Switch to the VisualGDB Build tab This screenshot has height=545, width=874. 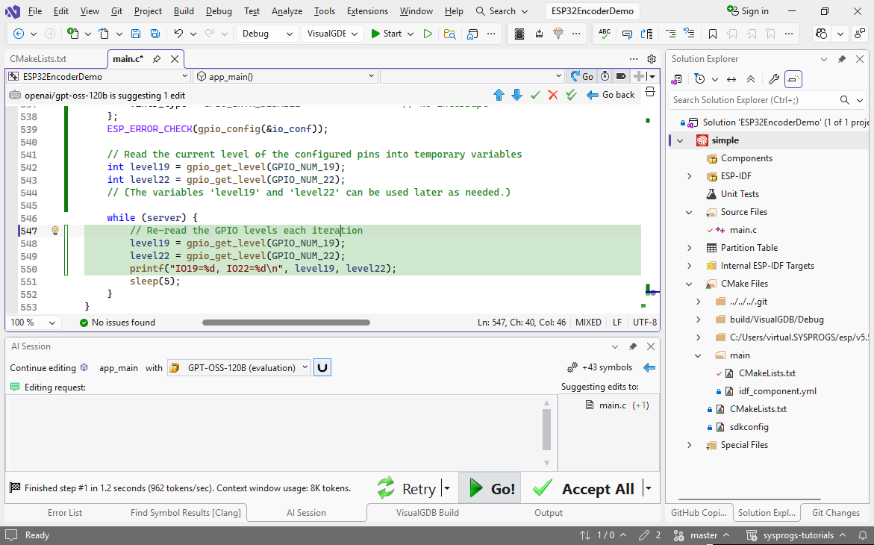[x=427, y=513]
